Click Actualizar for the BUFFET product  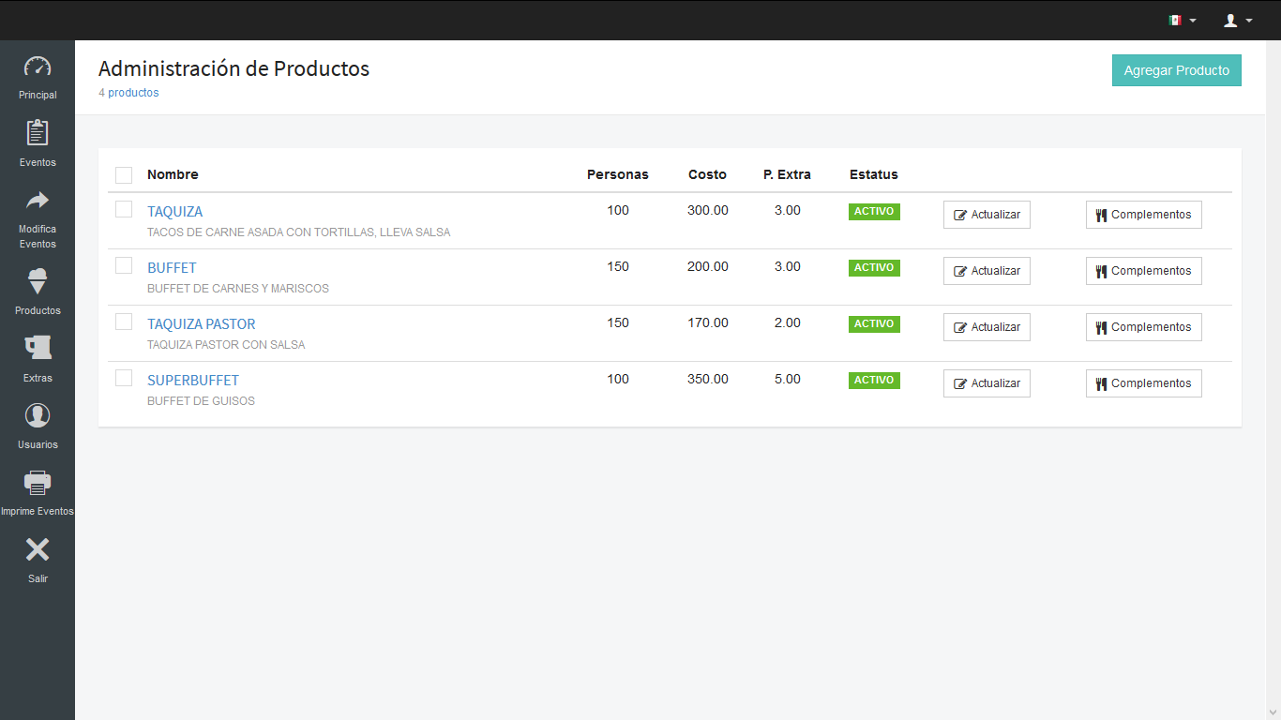[x=987, y=271]
